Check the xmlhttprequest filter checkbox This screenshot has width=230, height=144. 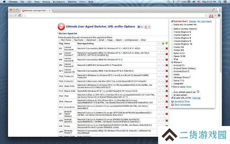click(x=124, y=40)
